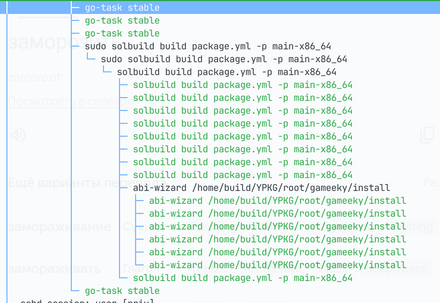
Task: Click tree connector before top sudo solbuild
Action: tap(77, 46)
